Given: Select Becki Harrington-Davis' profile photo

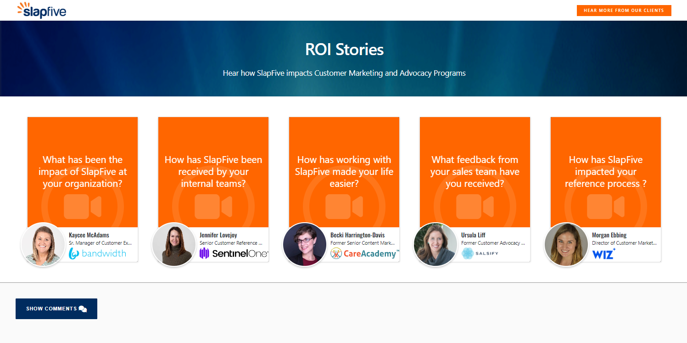Looking at the screenshot, I should click(305, 244).
